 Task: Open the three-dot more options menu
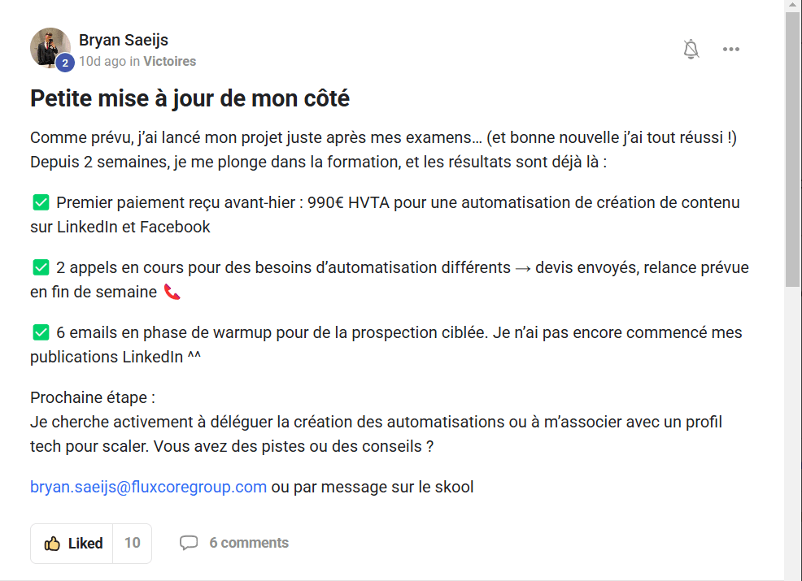click(x=731, y=50)
